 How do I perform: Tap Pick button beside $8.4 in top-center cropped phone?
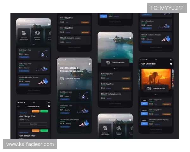pos(104,16)
